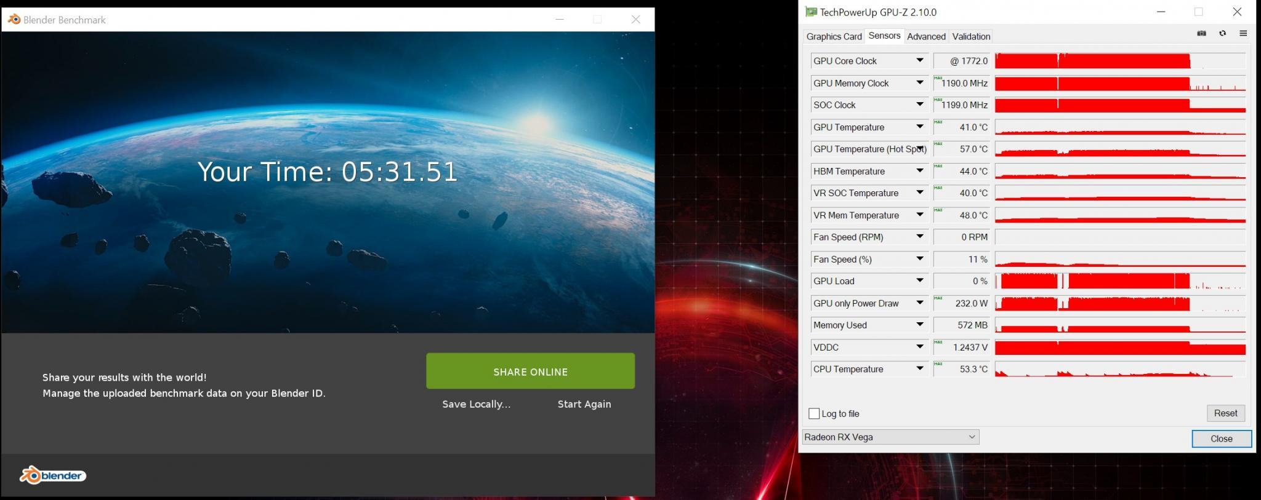Click the '57.0 °C' hot spot value

tap(962, 149)
